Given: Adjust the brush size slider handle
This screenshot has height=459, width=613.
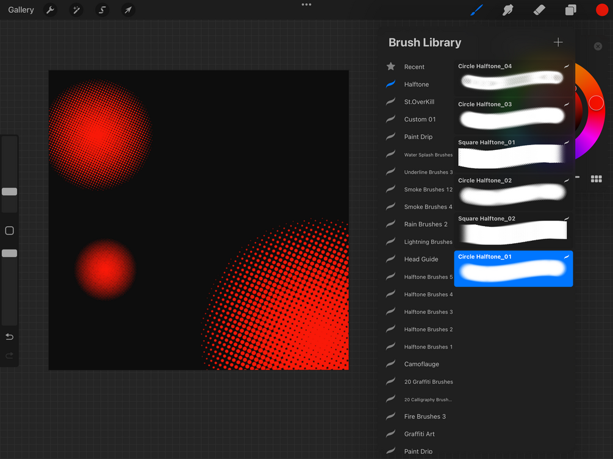Looking at the screenshot, I should pos(9,191).
